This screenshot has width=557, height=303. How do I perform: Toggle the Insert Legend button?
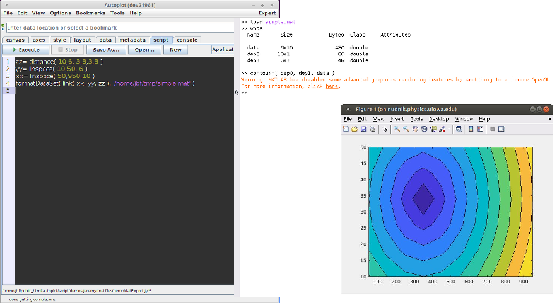click(x=480, y=129)
